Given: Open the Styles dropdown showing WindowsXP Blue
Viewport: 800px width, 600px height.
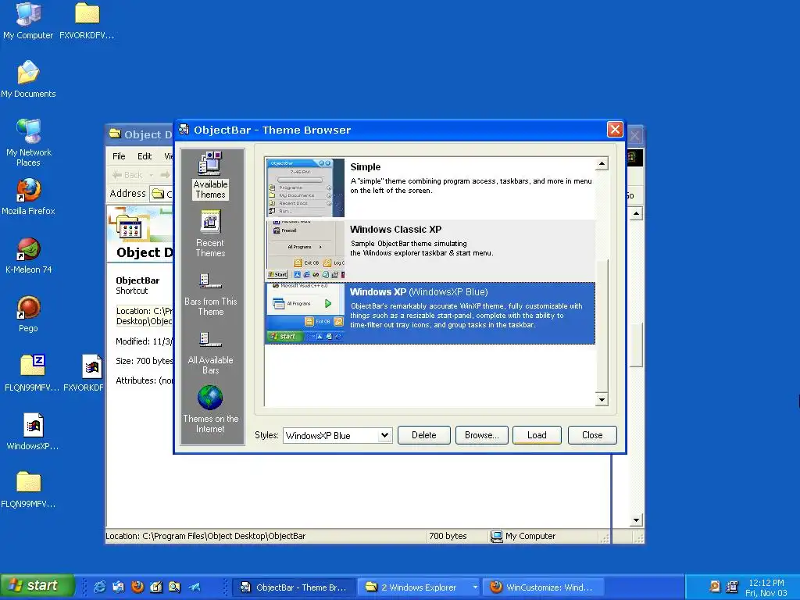Looking at the screenshot, I should pyautogui.click(x=337, y=436).
